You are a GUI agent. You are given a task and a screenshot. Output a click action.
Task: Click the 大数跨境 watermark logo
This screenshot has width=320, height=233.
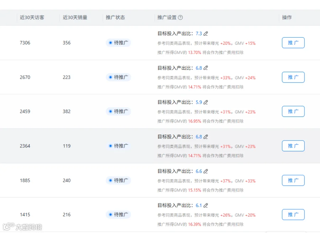click(x=22, y=227)
